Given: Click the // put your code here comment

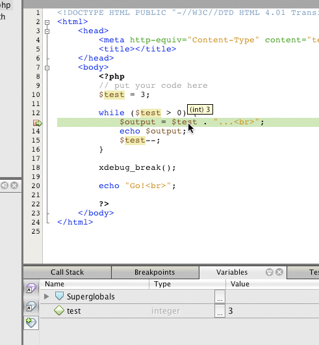Looking at the screenshot, I should pos(153,85).
